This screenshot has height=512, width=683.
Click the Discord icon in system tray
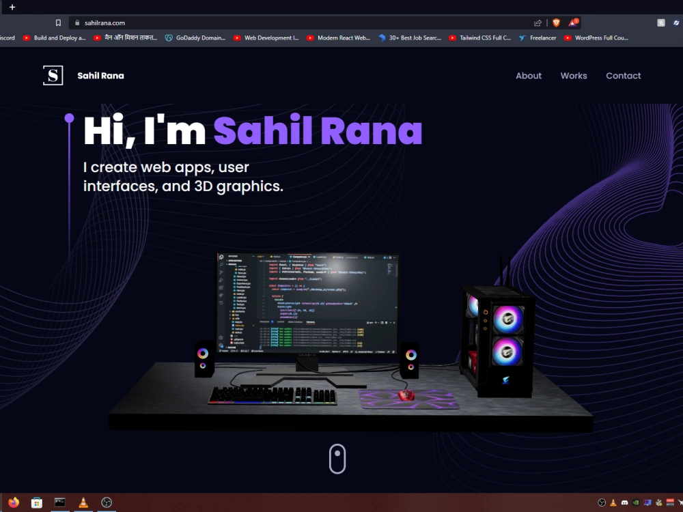tap(624, 503)
